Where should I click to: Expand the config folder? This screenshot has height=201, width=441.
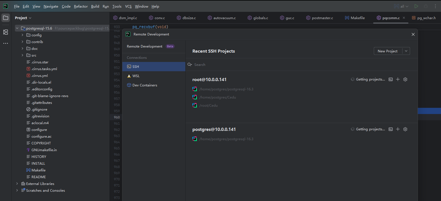(x=22, y=35)
